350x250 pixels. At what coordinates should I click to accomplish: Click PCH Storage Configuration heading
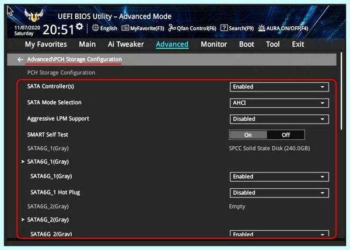point(61,73)
